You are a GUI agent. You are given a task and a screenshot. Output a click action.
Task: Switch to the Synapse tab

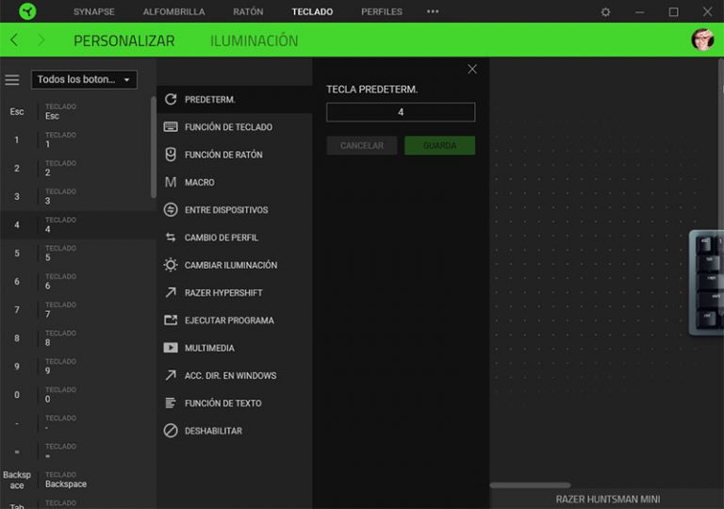coord(93,11)
